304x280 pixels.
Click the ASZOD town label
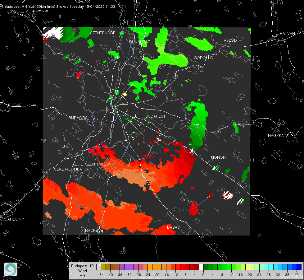tap(230, 40)
